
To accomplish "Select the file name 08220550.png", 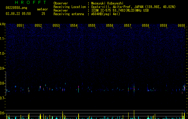I will pyautogui.click(x=16, y=8).
